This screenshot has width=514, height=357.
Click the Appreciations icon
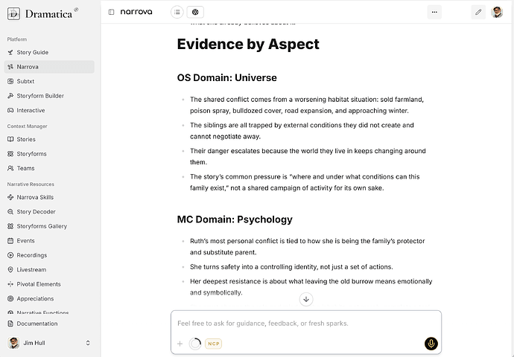coord(10,298)
